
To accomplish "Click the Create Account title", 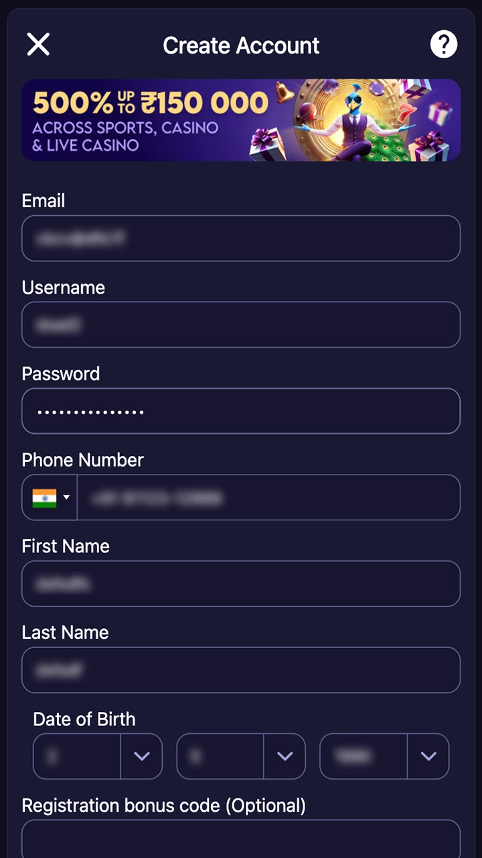I will (241, 46).
